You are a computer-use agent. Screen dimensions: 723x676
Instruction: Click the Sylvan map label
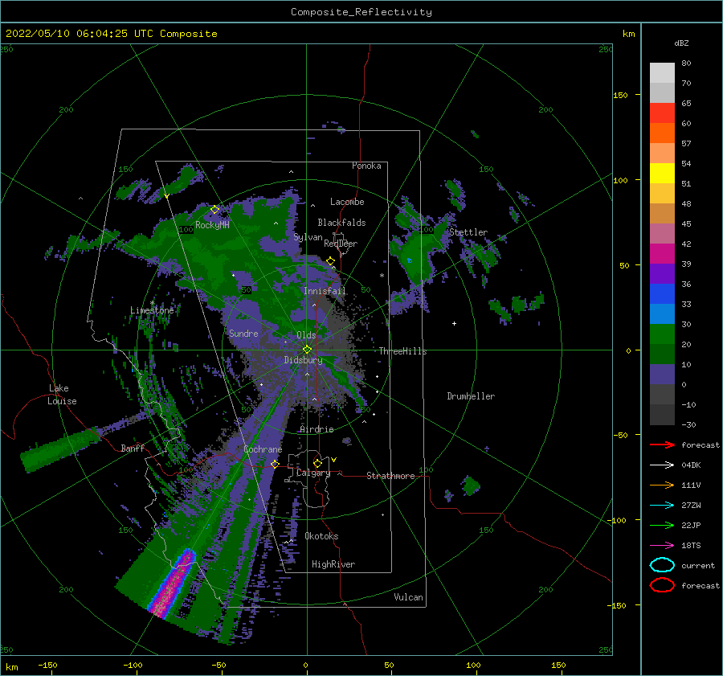[308, 237]
